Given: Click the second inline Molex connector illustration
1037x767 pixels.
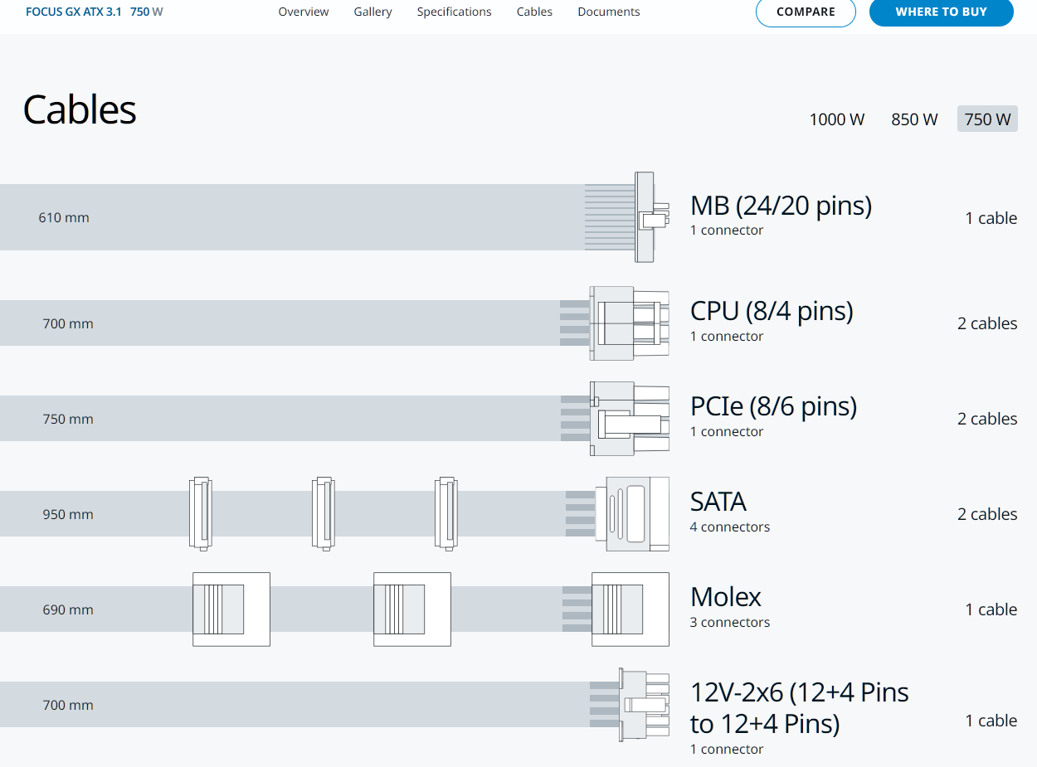Looking at the screenshot, I should coord(412,609).
